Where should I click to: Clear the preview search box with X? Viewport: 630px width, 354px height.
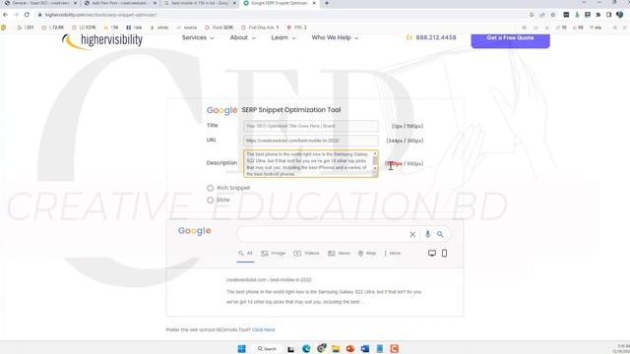point(412,234)
